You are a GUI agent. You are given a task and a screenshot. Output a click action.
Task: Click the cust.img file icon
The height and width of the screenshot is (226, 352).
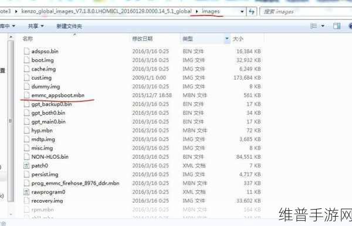coord(26,78)
